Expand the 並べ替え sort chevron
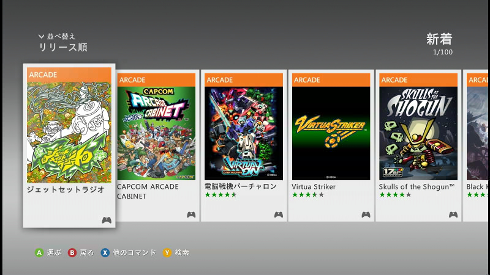490x275 pixels. (x=41, y=37)
